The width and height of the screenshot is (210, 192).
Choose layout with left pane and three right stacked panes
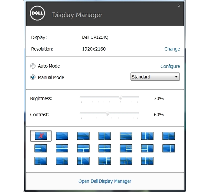(126, 148)
